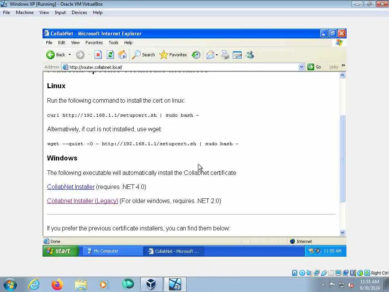Expand the Links toolbar chevron
389x292 pixels.
tap(343, 65)
